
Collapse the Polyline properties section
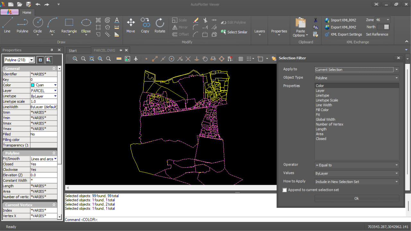tap(54, 153)
